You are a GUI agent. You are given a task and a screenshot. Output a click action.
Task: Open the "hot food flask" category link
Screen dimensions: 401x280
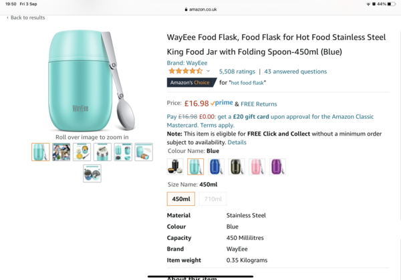point(248,83)
